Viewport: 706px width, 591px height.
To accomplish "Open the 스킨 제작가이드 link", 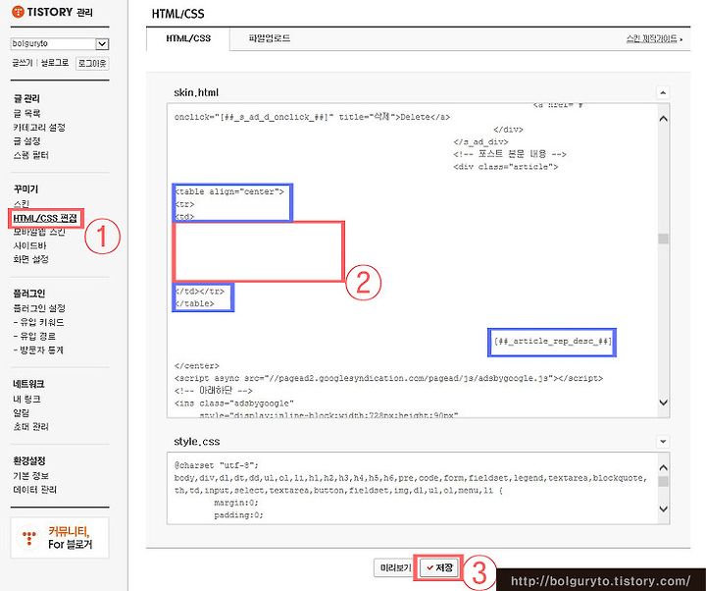I will [x=654, y=38].
